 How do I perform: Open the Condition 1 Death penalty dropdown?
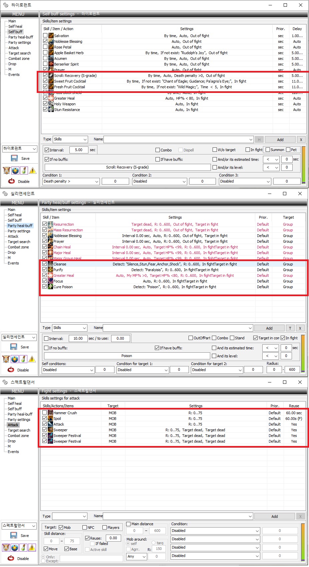point(71,181)
